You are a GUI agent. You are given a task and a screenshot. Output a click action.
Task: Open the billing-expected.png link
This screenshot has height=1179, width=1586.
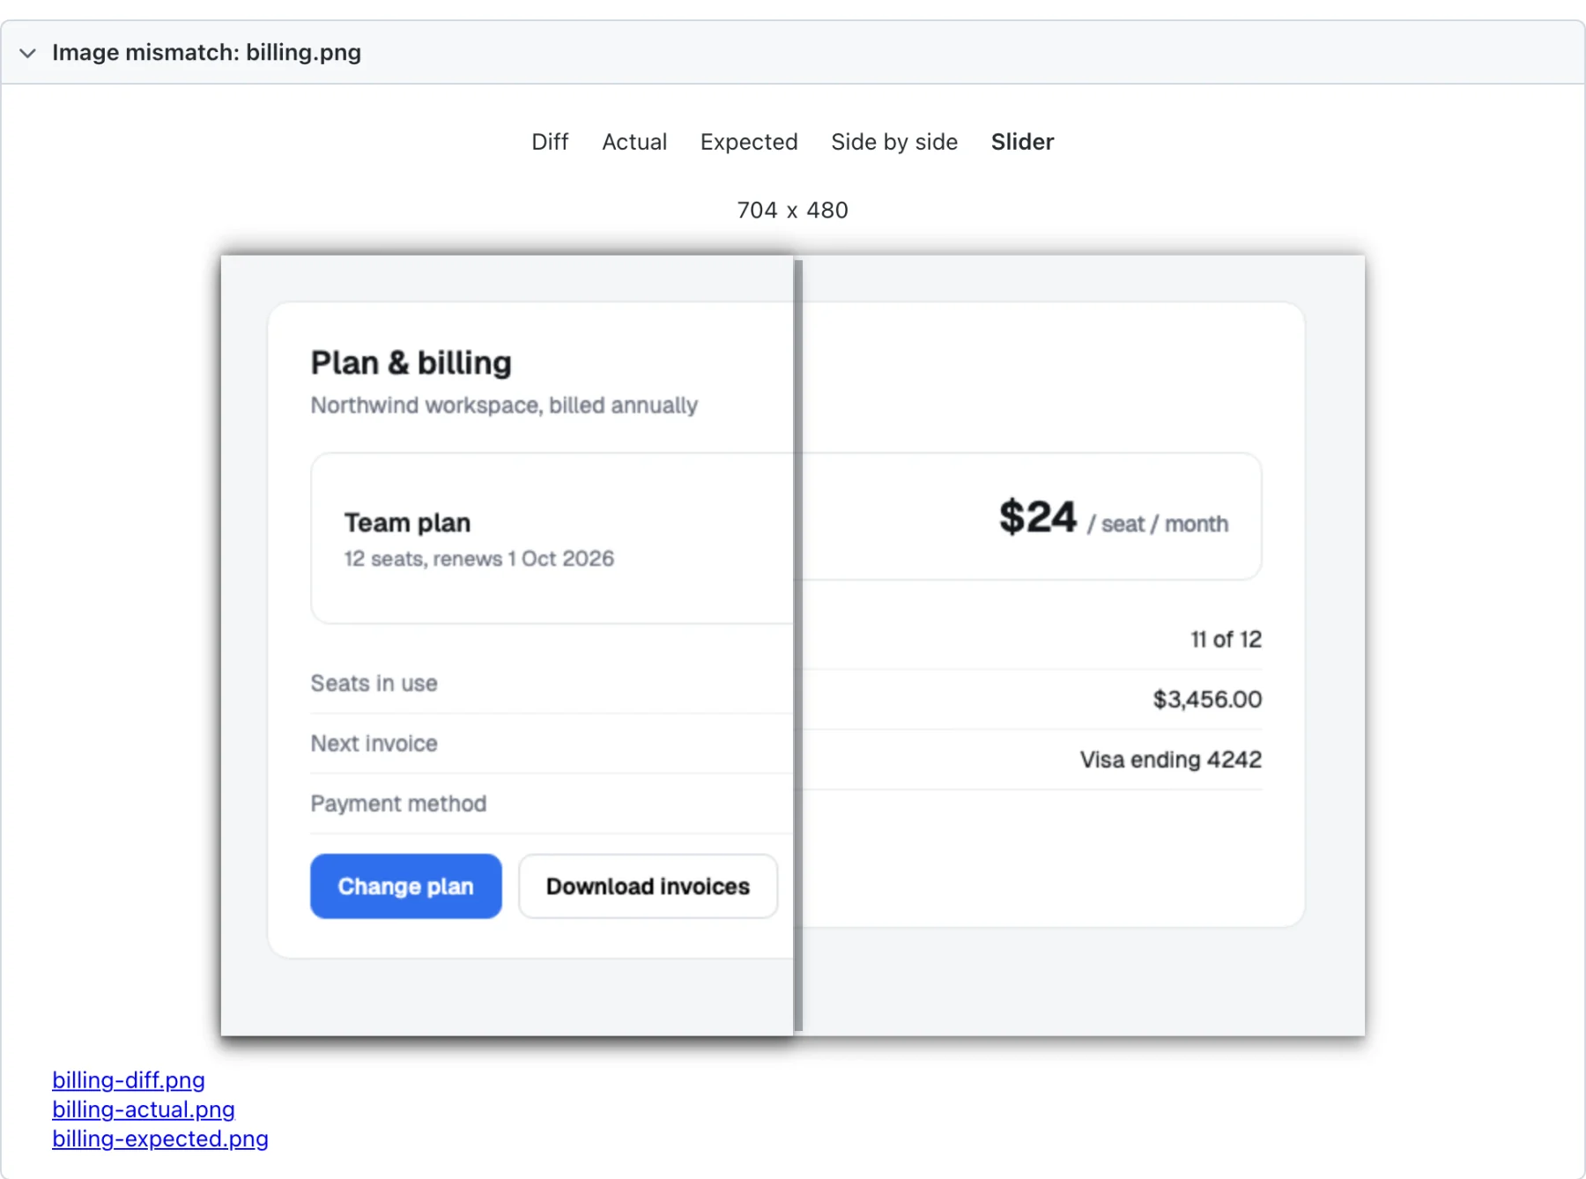pos(160,1138)
